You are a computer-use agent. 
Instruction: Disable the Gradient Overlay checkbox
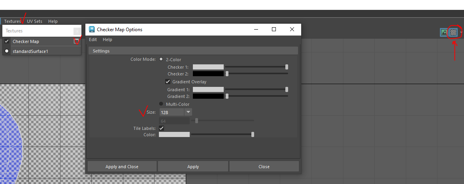(168, 82)
